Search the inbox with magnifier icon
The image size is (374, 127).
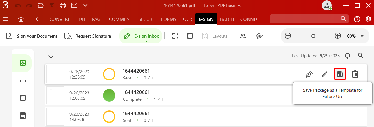pos(361,56)
